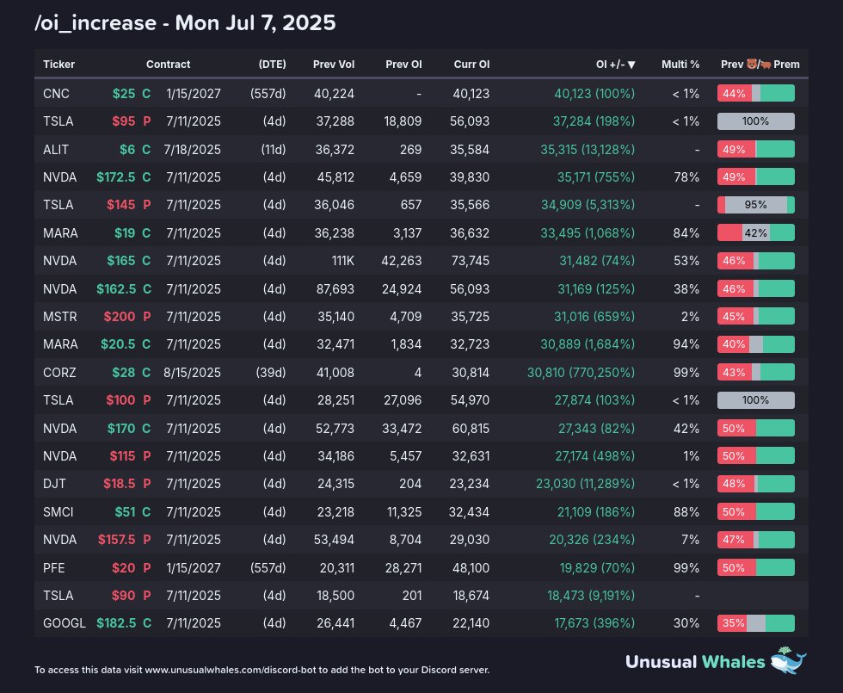Click the $157.5 P NVDA strike
The height and width of the screenshot is (693, 843).
pyautogui.click(x=124, y=540)
